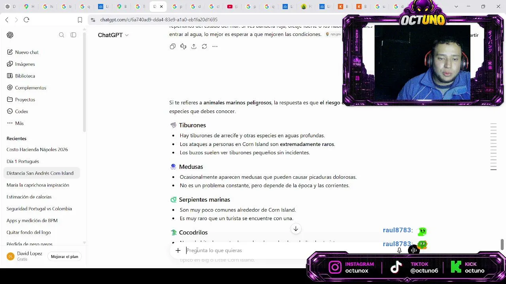Click the site settings icon in the address bar

pos(93,20)
